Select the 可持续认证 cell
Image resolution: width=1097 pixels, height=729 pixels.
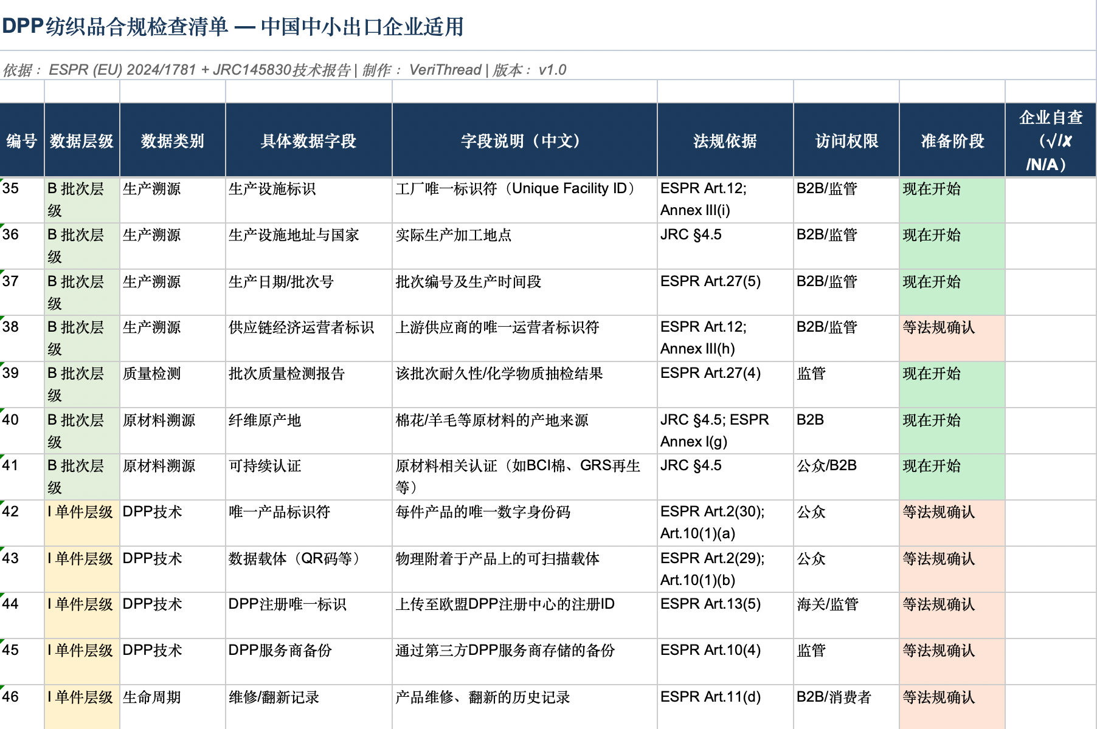click(x=309, y=477)
